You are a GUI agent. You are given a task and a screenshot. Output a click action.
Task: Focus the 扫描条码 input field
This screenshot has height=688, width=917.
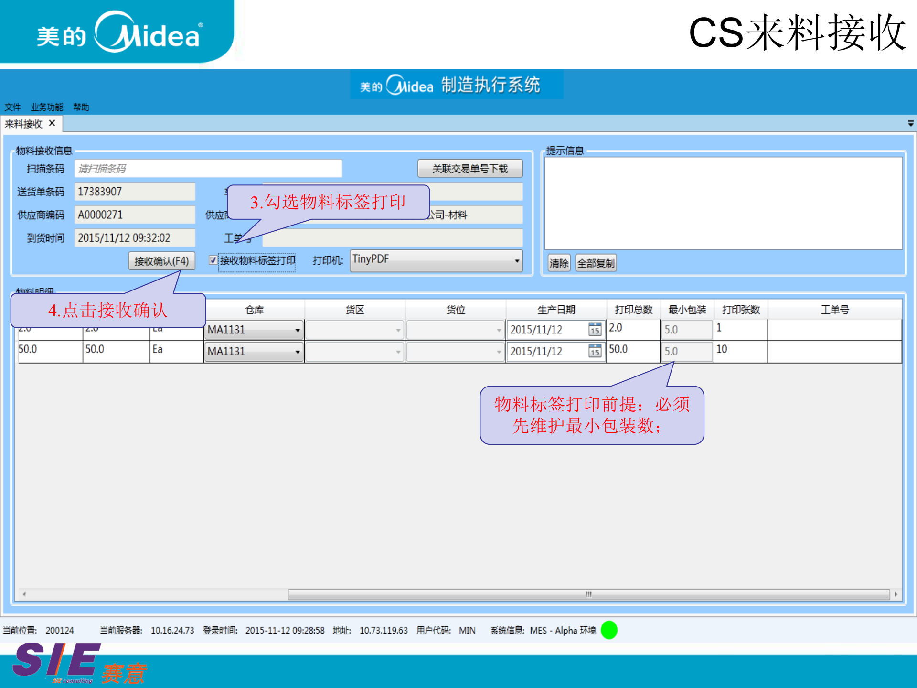click(x=208, y=169)
